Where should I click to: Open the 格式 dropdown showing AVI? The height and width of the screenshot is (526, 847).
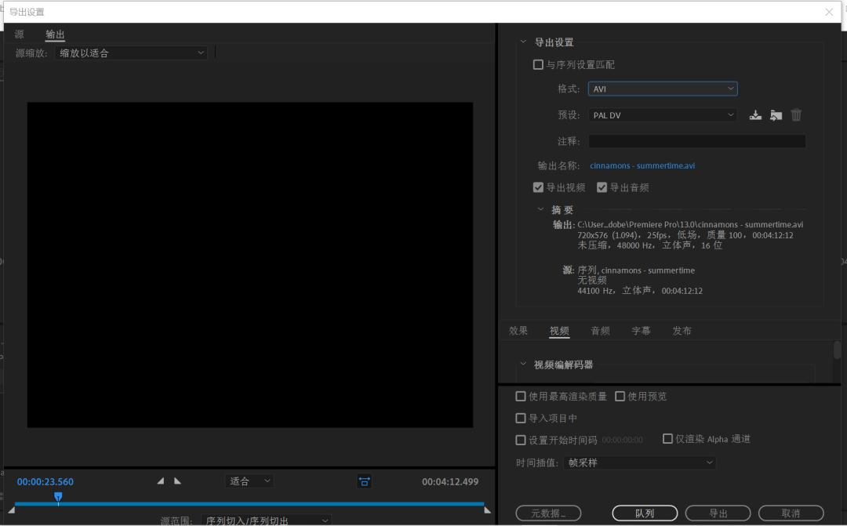663,89
